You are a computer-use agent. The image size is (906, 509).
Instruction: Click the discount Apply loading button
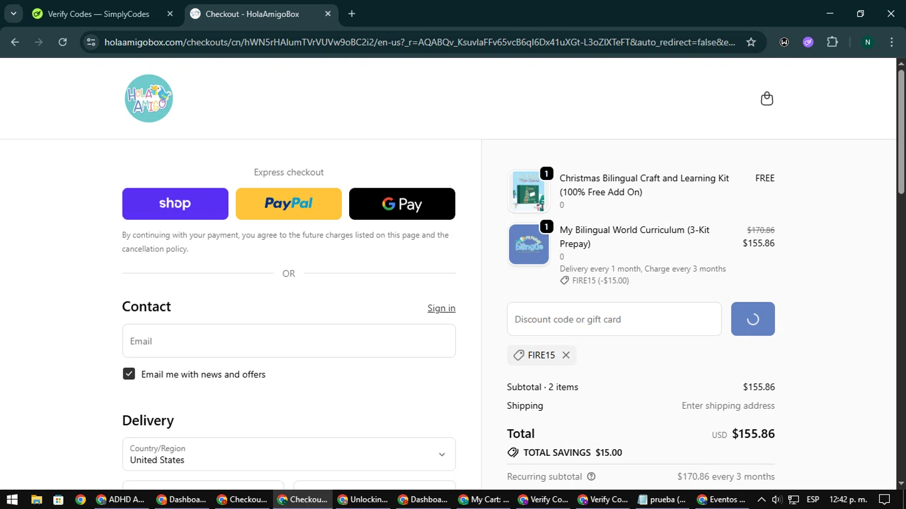[x=753, y=319]
